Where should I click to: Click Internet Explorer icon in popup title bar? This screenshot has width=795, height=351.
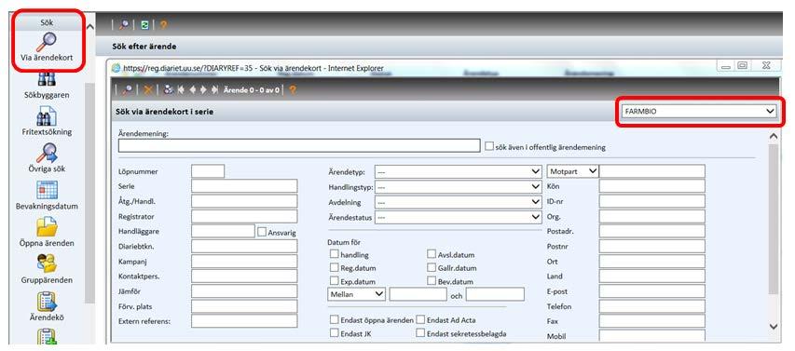117,67
